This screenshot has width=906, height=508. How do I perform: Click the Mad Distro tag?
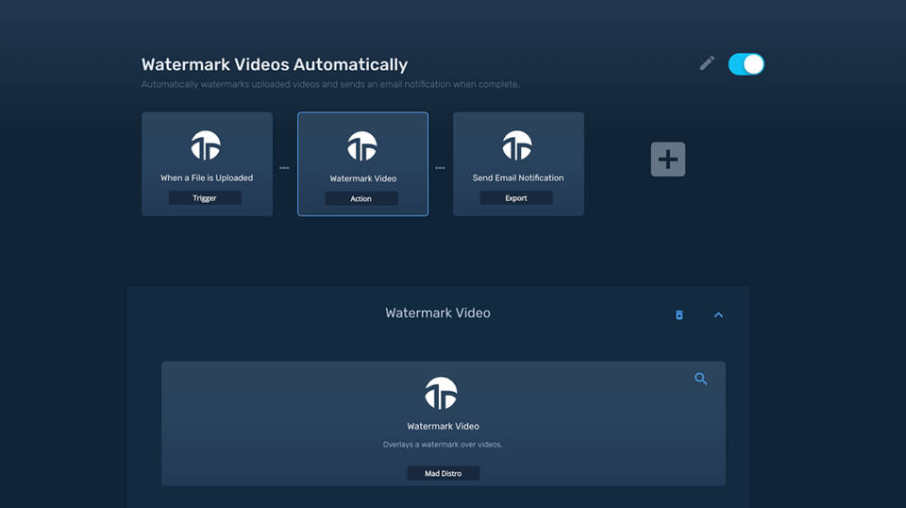[443, 473]
